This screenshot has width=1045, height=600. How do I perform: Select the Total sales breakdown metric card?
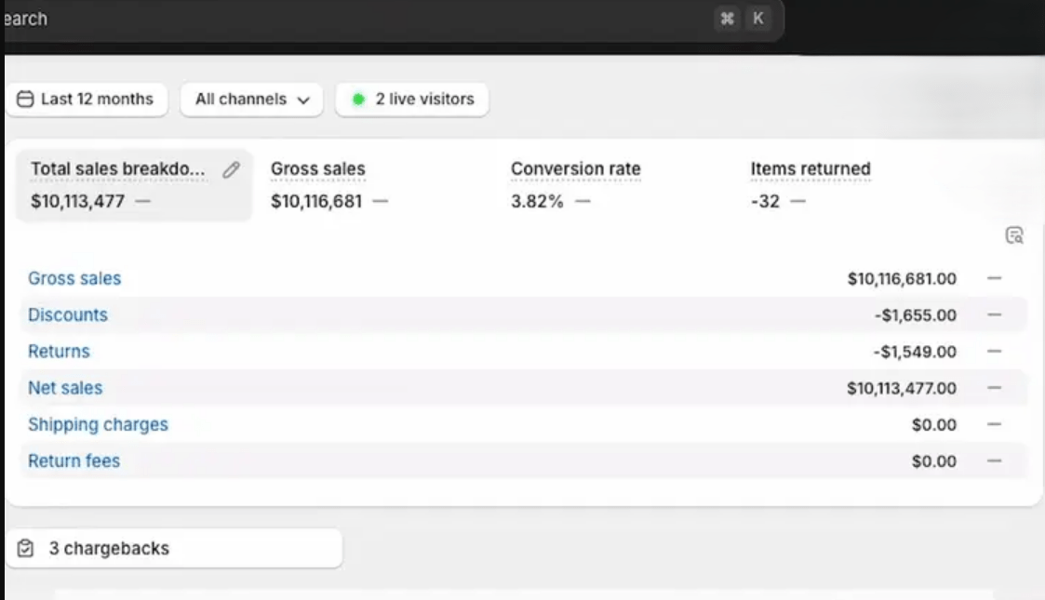121,185
